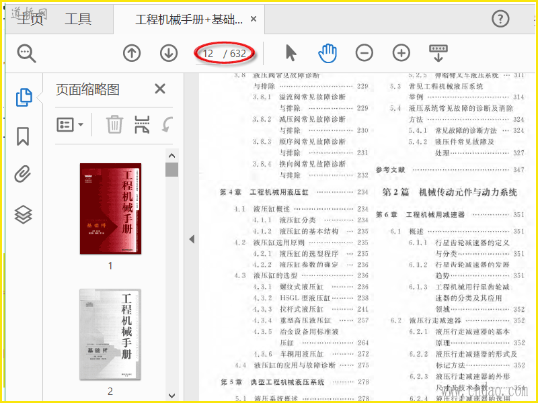This screenshot has height=403, width=538.
Task: Zoom out with the minus button
Action: click(364, 53)
